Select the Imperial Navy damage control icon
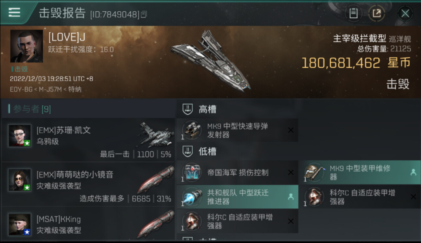The image size is (421, 243). click(x=192, y=172)
